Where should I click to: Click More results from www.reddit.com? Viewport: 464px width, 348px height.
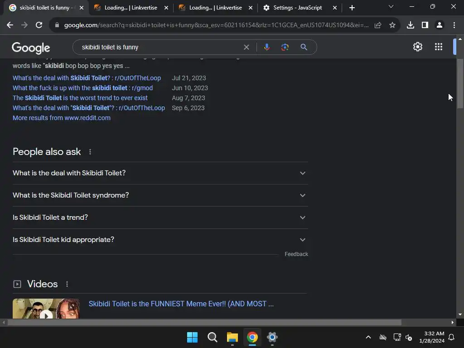click(x=62, y=118)
